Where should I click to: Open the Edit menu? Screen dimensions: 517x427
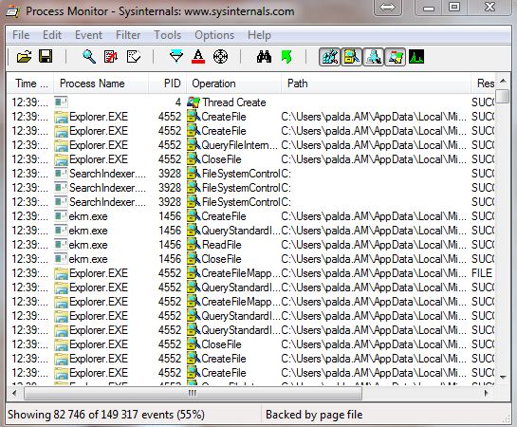(x=52, y=35)
